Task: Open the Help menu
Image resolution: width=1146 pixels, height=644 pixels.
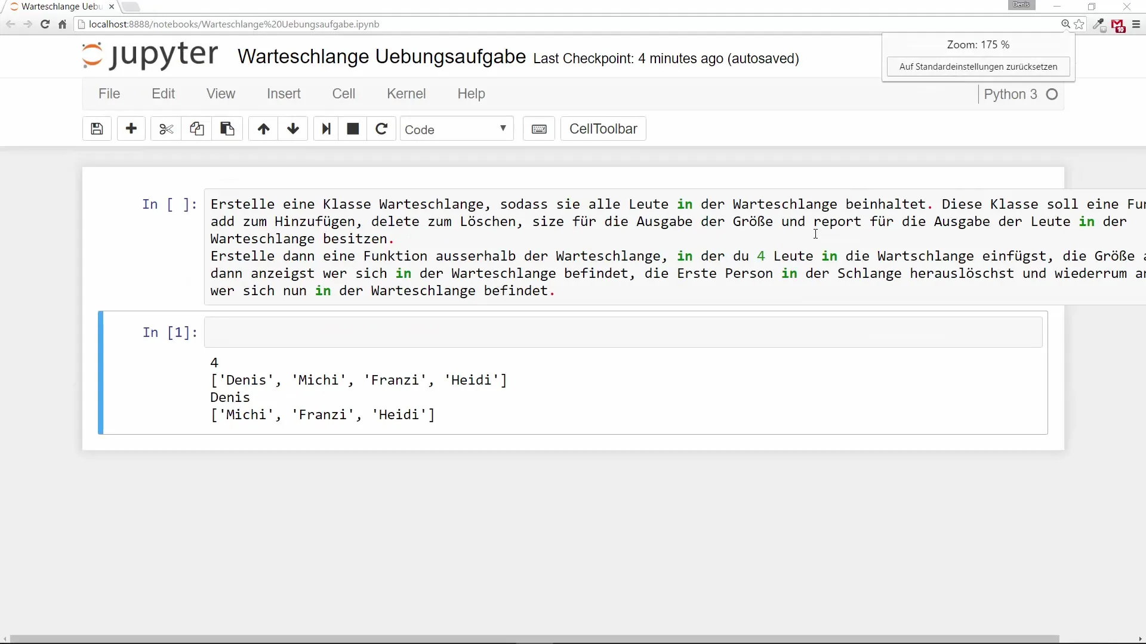Action: click(471, 94)
